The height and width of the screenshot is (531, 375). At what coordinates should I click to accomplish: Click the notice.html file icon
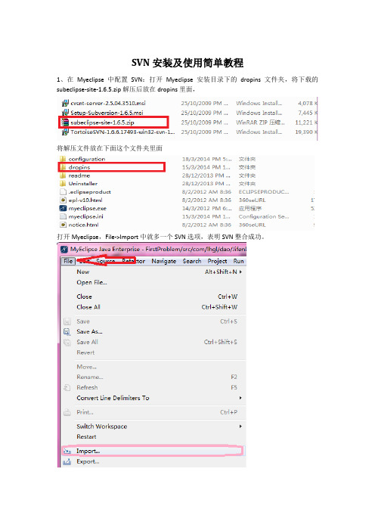[x=63, y=225]
